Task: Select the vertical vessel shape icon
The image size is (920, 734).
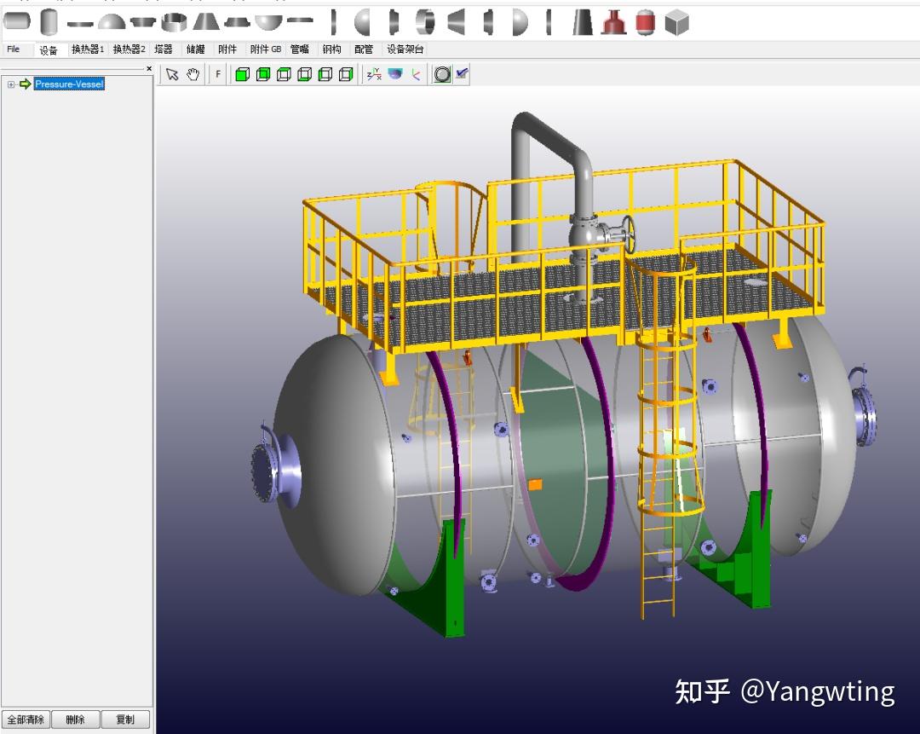Action: pyautogui.click(x=49, y=20)
